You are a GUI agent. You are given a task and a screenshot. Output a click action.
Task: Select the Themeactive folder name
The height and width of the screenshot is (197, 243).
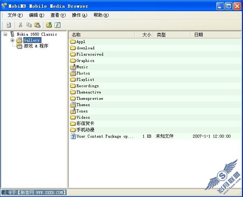pos(89,92)
